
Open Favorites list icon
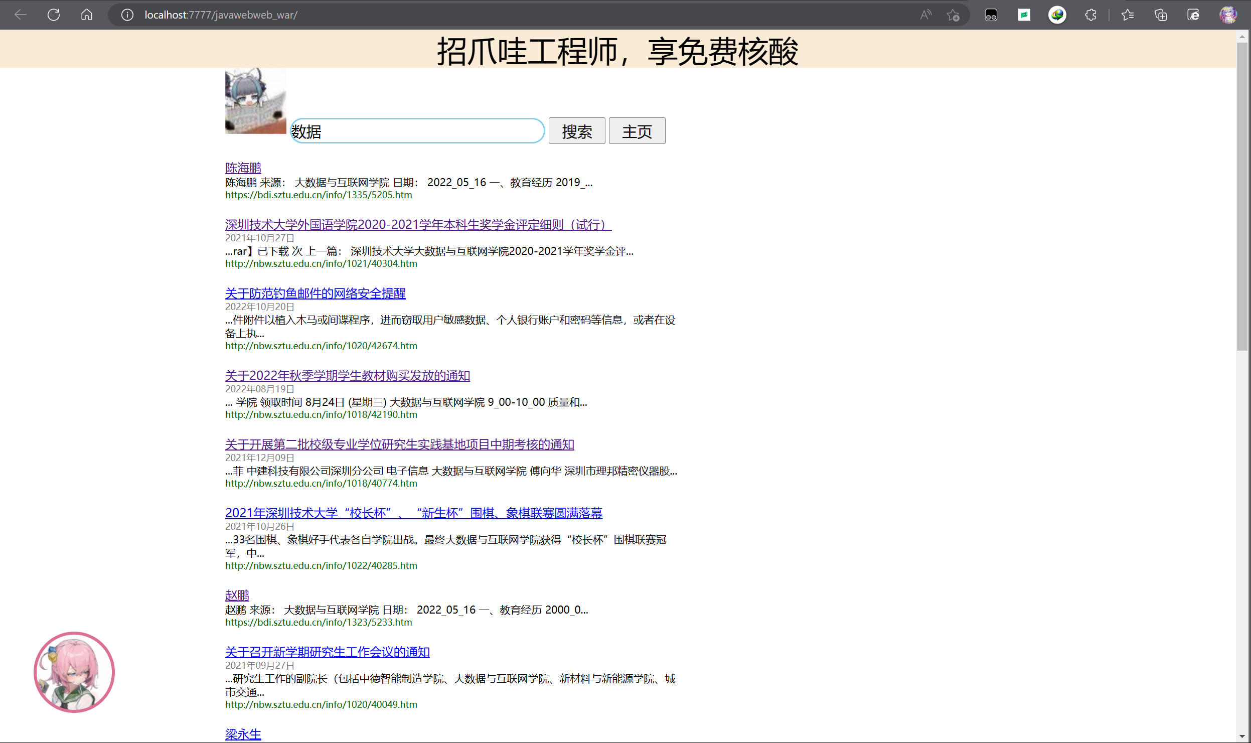1128,15
